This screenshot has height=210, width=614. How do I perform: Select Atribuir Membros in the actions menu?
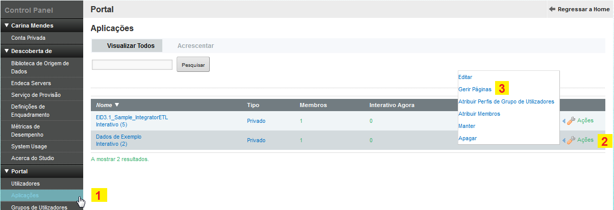[479, 114]
